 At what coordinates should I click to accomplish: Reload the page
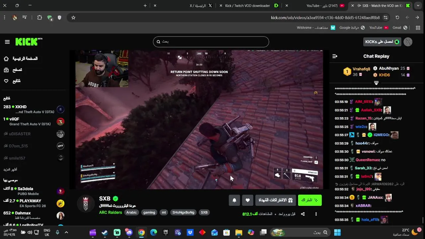(x=397, y=18)
